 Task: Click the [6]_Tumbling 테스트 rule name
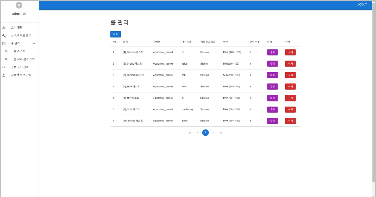click(x=133, y=75)
